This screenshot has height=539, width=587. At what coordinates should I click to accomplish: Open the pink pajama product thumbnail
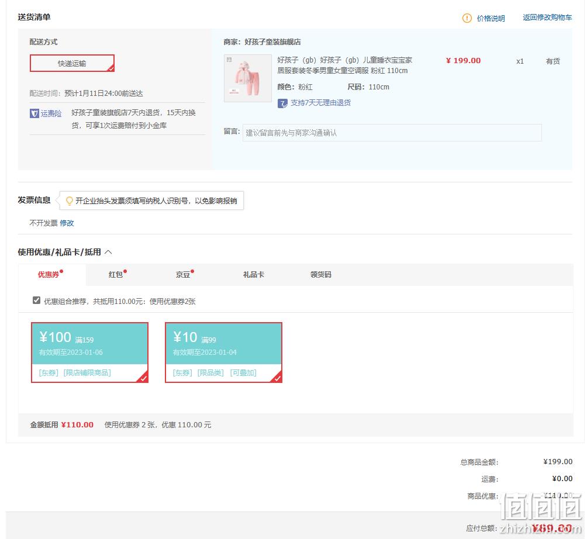pos(247,78)
